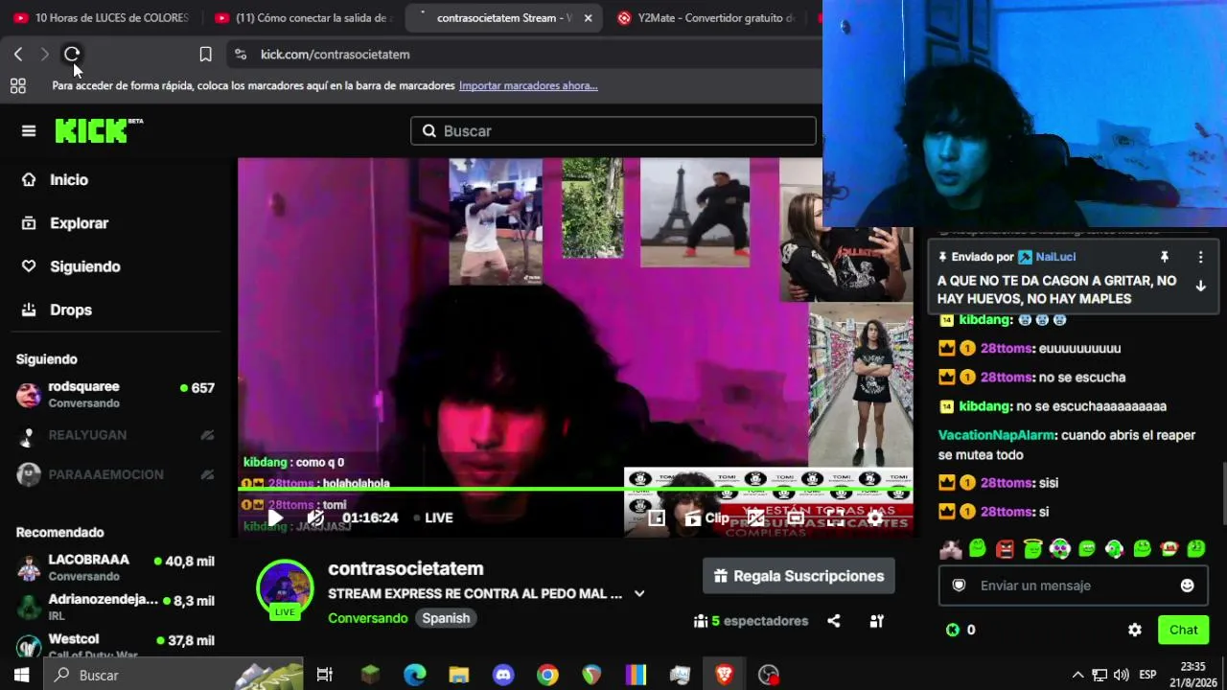Viewport: 1227px width, 690px height.
Task: Jump to LIVE in the player
Action: [433, 517]
